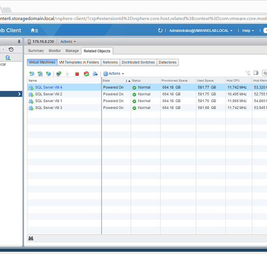Select the Related Objects tab
This screenshot has height=254, width=267.
click(x=97, y=51)
